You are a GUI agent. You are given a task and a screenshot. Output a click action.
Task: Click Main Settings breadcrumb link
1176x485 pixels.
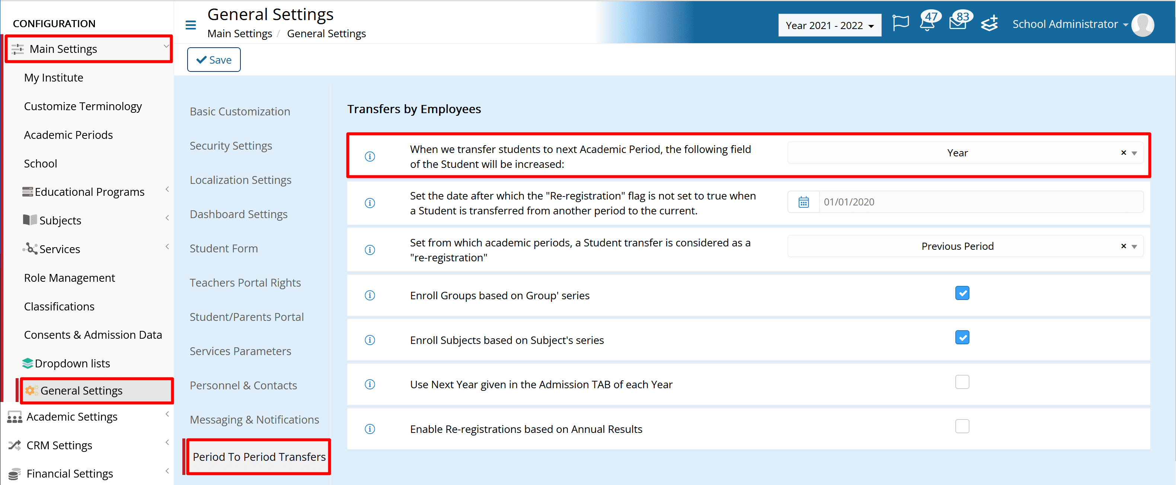pyautogui.click(x=240, y=33)
